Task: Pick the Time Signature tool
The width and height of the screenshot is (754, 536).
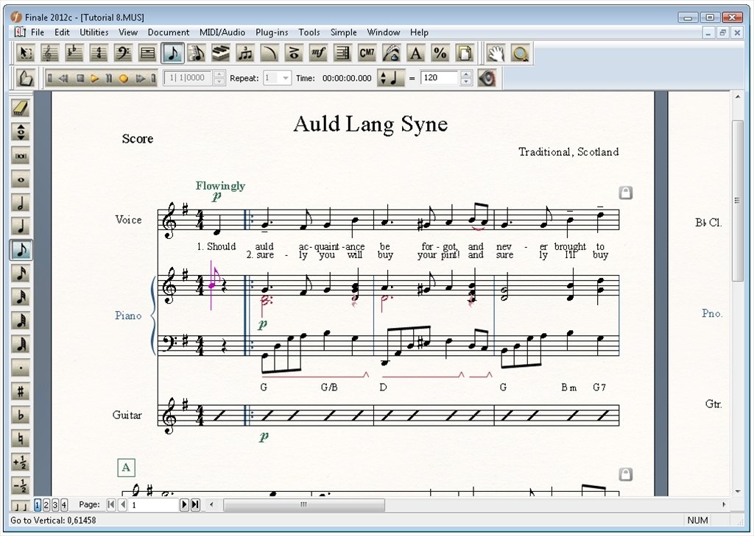Action: click(x=99, y=53)
